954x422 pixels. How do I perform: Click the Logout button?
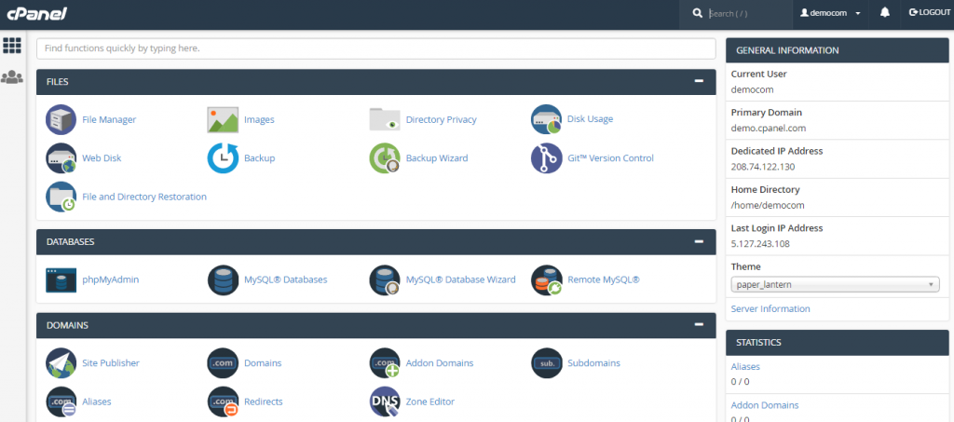point(928,13)
